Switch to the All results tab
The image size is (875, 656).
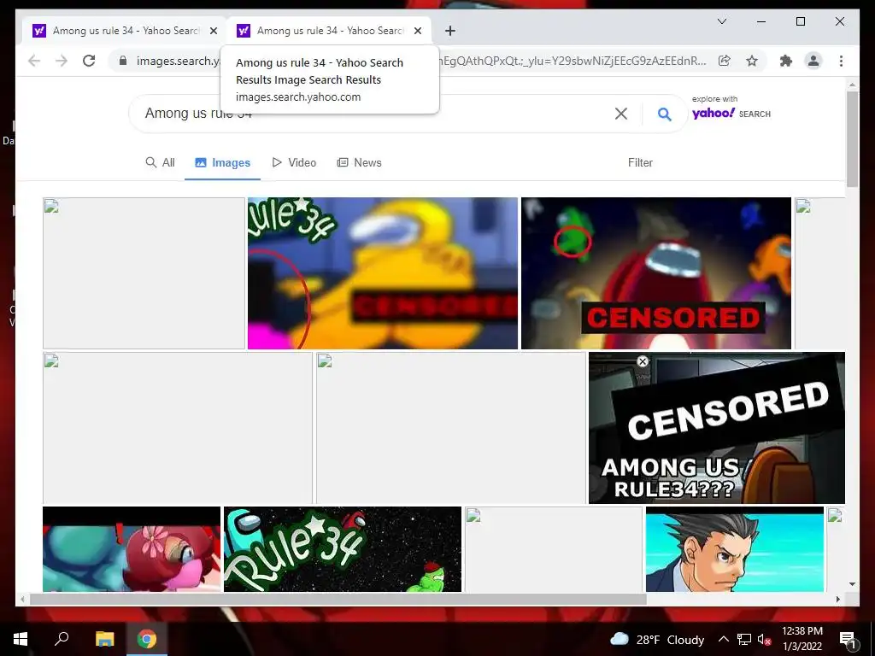pyautogui.click(x=160, y=162)
